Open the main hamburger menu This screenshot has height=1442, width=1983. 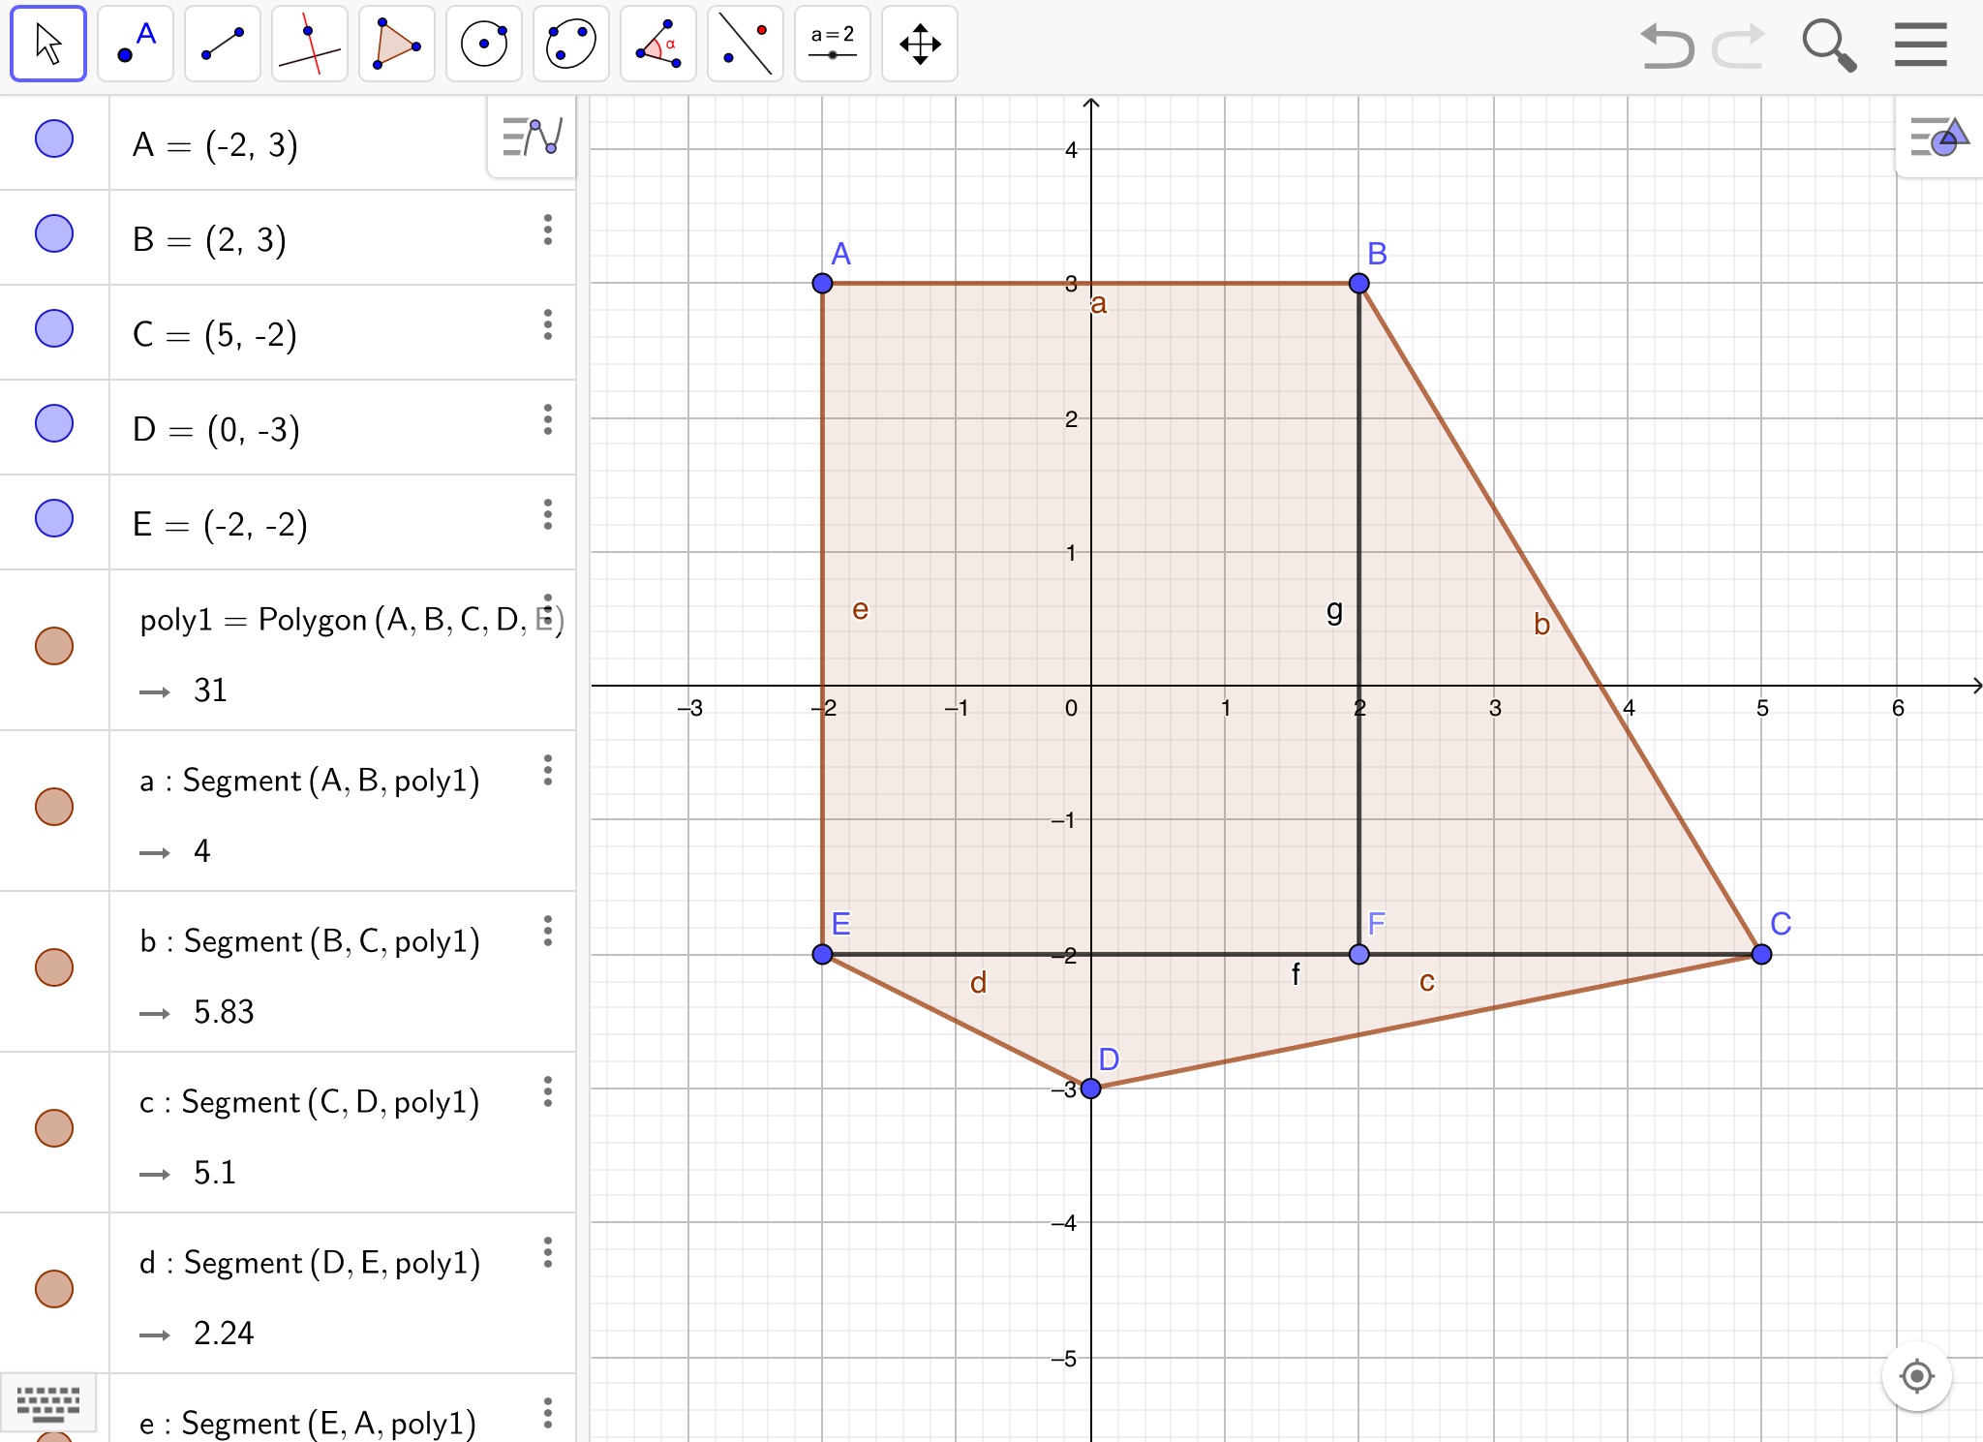pos(1920,46)
